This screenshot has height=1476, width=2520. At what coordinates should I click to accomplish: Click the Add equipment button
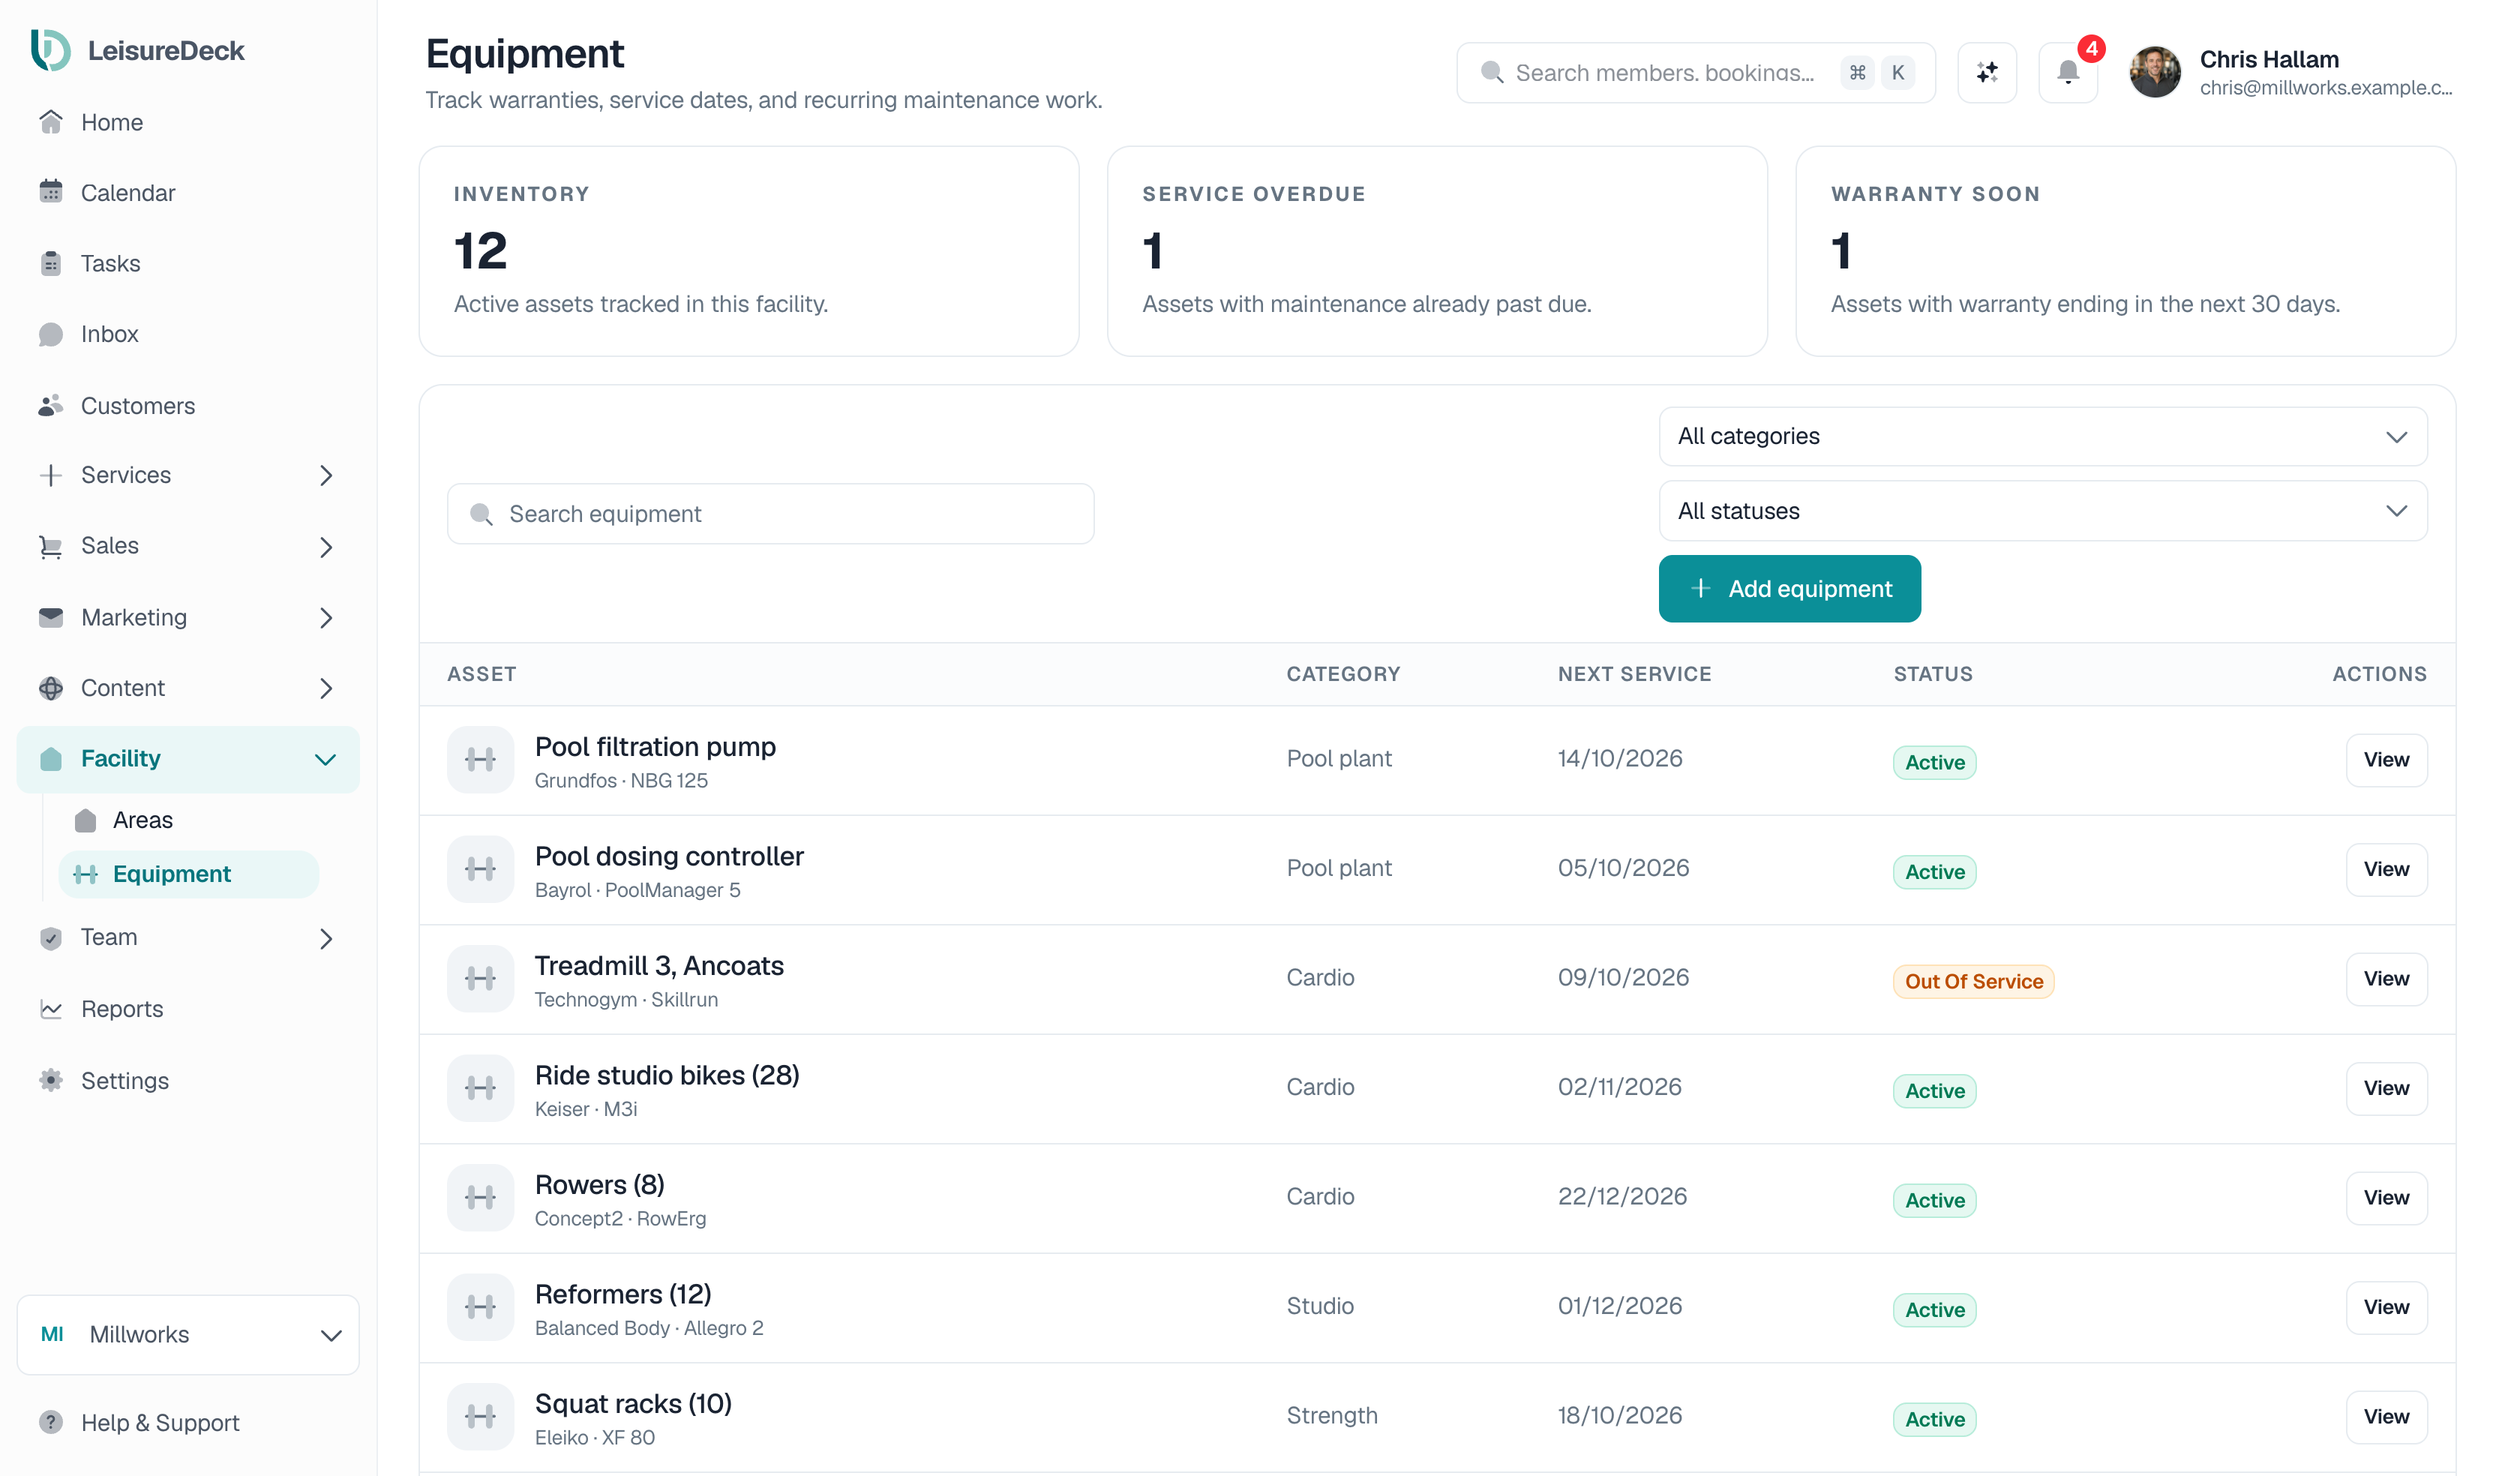point(1789,588)
